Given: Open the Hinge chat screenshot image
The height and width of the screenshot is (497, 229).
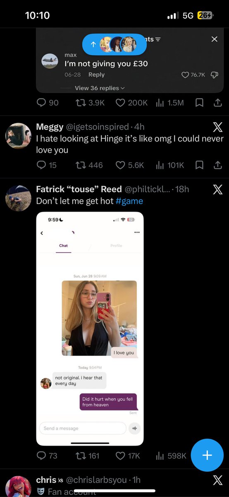Looking at the screenshot, I should [x=90, y=328].
